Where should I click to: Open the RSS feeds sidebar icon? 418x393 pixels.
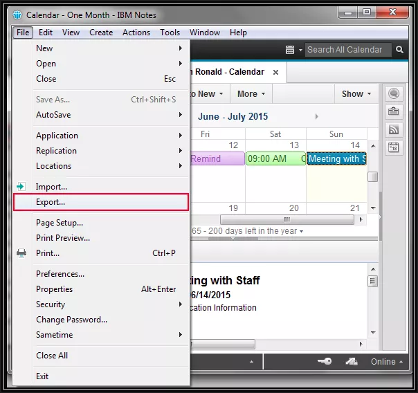[394, 129]
